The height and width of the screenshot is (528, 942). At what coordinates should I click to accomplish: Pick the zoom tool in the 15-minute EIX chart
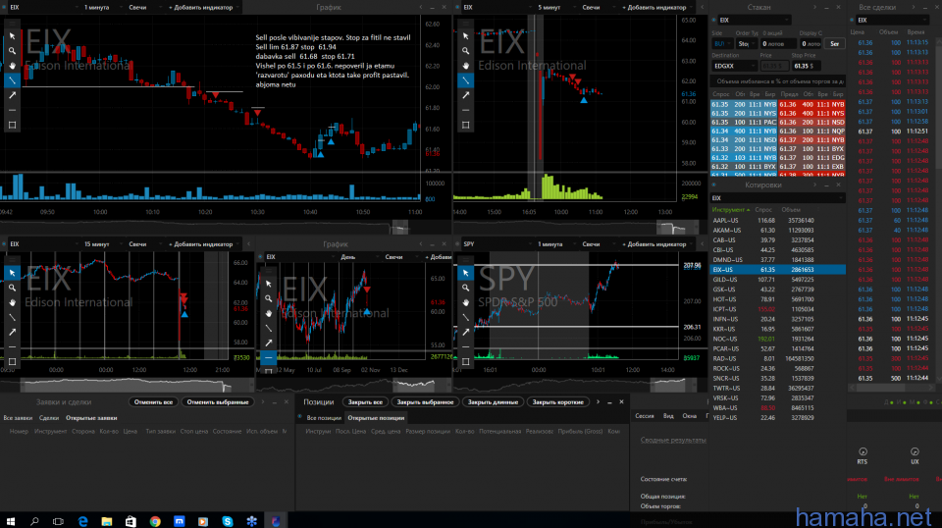(12, 288)
